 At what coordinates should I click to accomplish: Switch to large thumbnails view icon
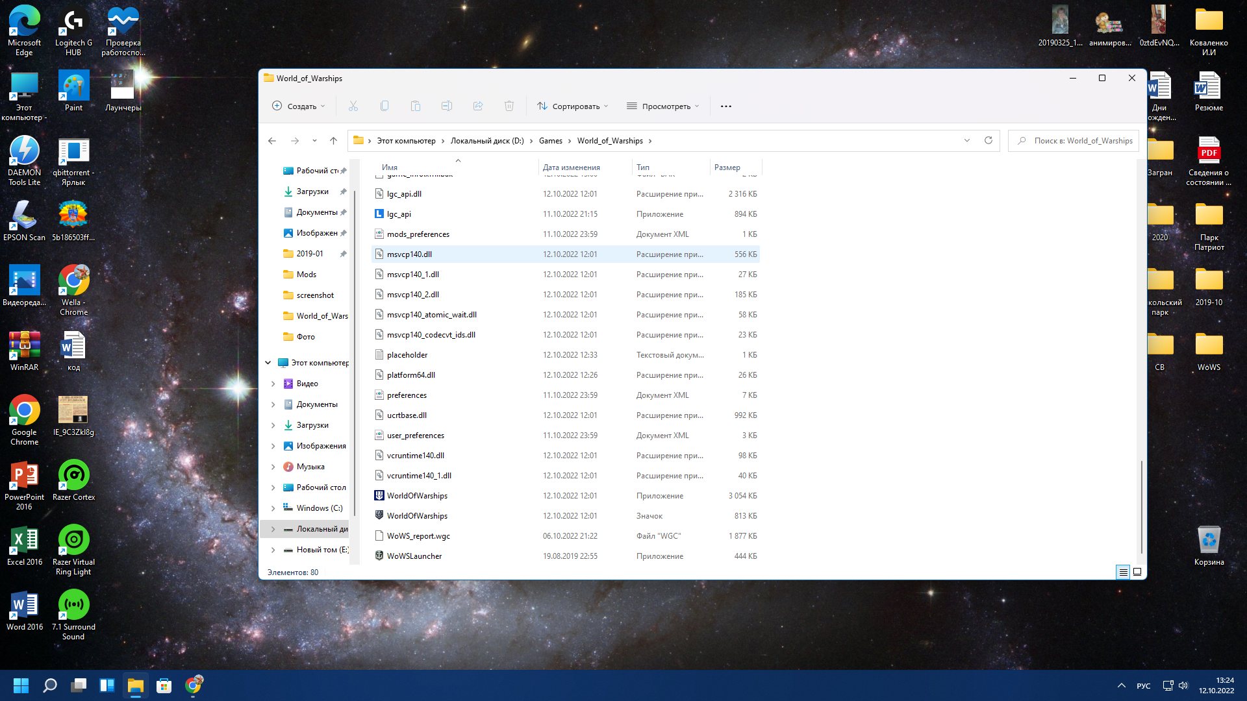(1137, 572)
